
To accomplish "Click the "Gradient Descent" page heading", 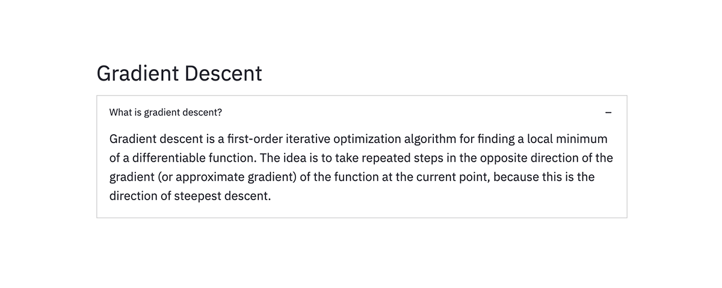I will pos(179,73).
